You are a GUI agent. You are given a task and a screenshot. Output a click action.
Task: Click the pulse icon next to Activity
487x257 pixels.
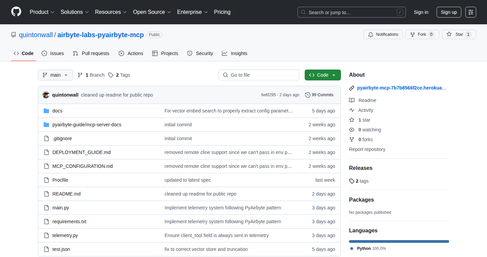[352, 110]
